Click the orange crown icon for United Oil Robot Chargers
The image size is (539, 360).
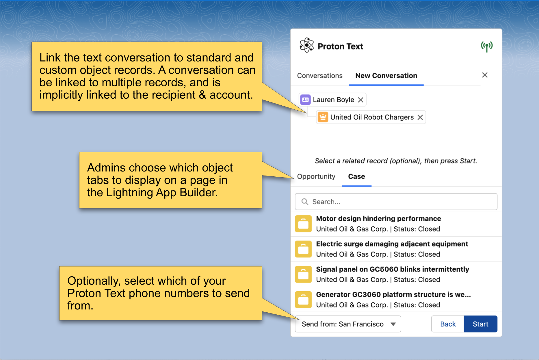[x=323, y=117]
